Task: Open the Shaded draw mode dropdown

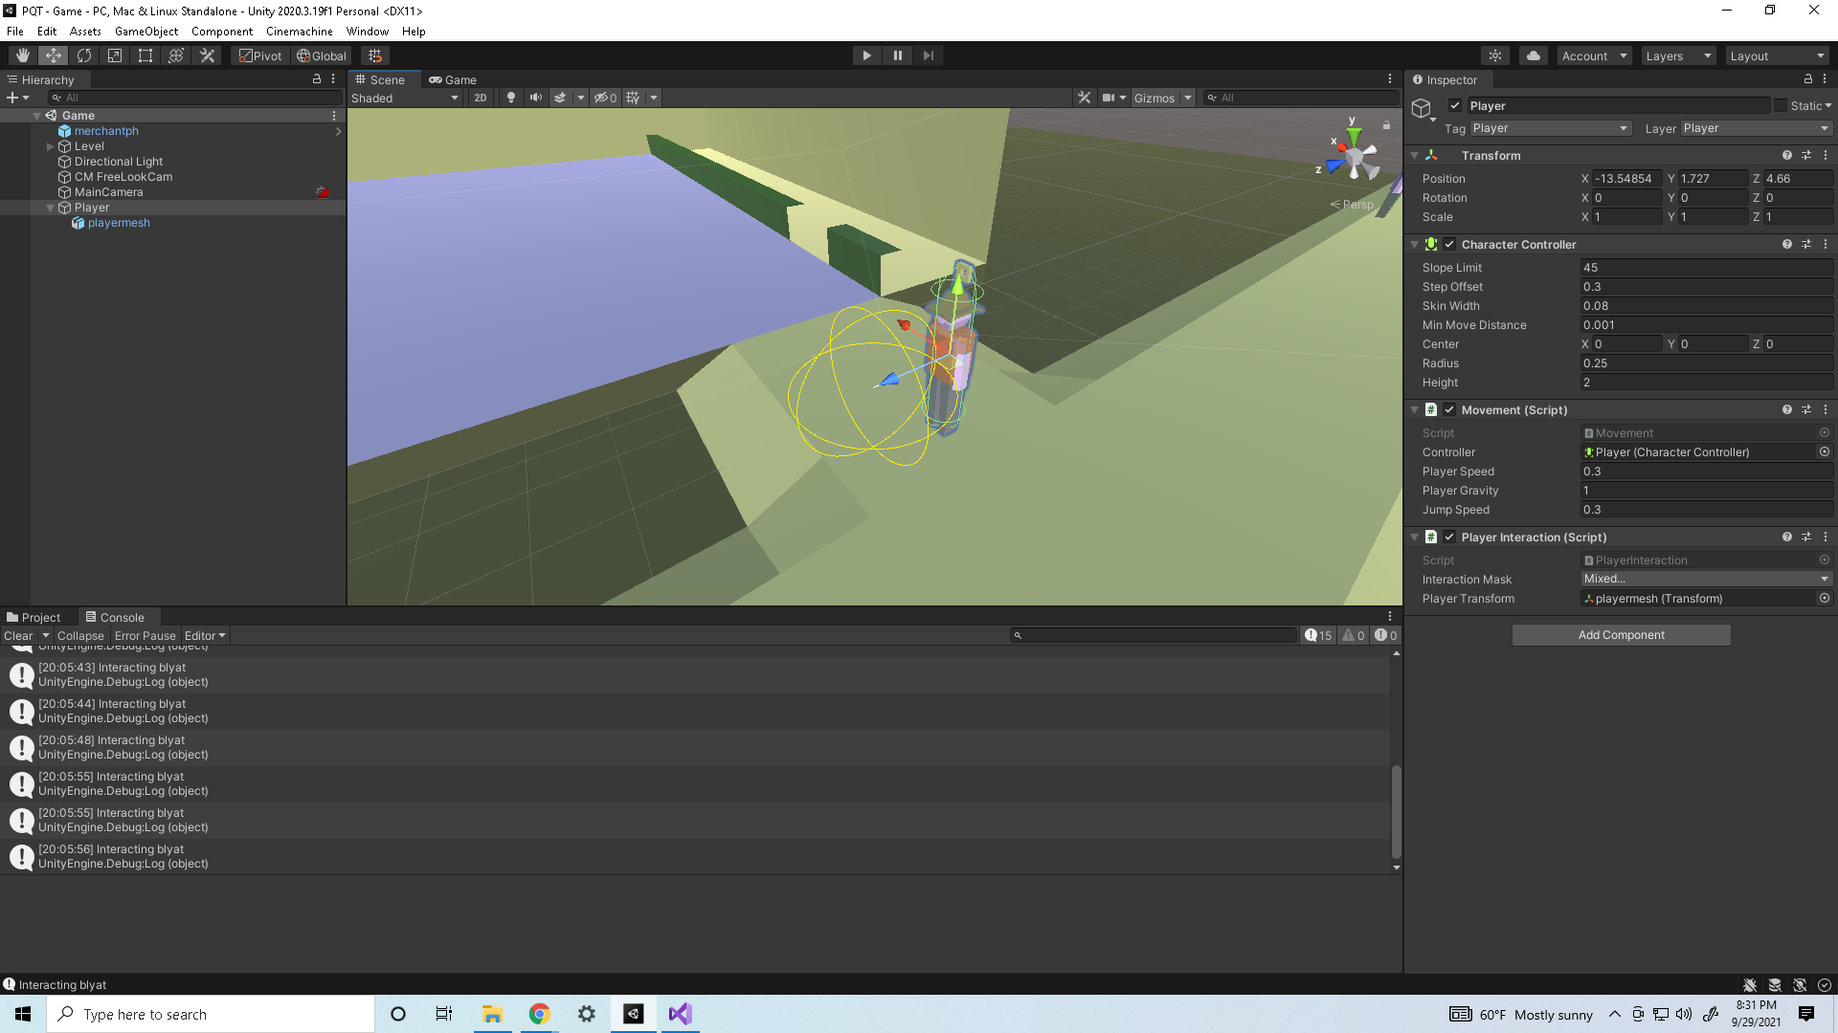Action: coord(405,98)
